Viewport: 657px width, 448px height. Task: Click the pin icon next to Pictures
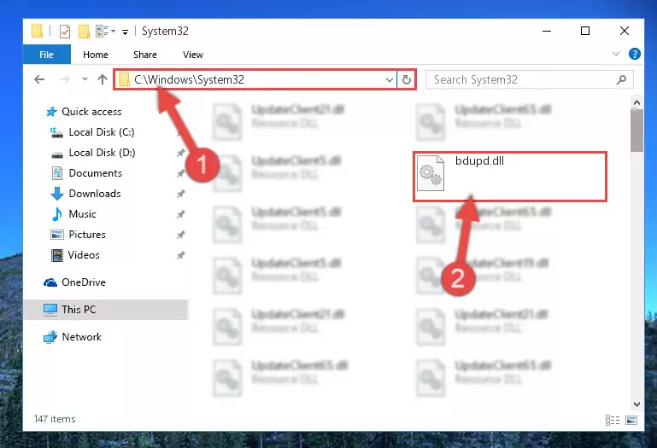[x=180, y=235]
